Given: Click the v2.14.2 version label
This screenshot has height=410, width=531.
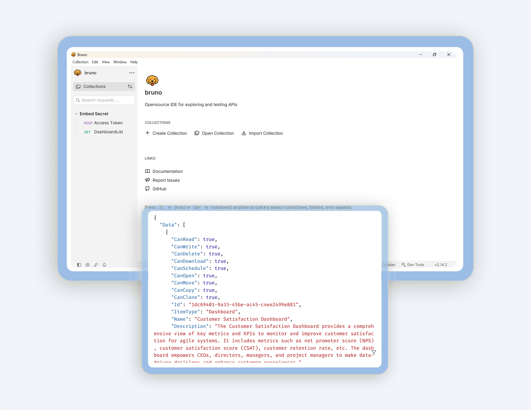Looking at the screenshot, I should point(441,265).
